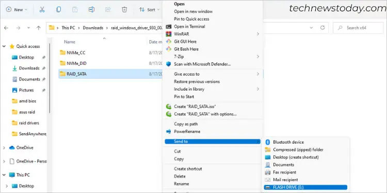Open the Sort dropdown

click(149, 10)
